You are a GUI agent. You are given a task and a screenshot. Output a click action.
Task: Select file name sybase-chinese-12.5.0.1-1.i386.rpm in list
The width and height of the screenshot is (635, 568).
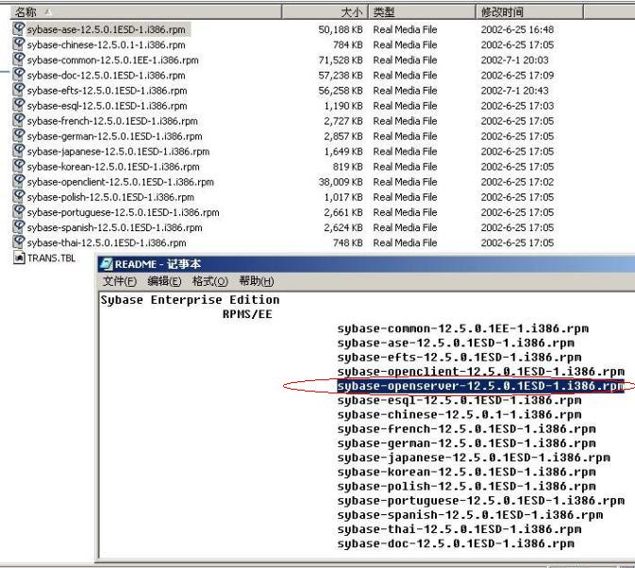click(106, 45)
